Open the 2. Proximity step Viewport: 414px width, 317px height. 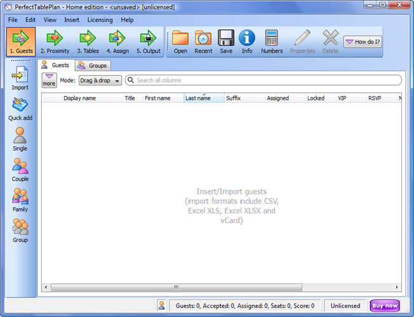55,41
